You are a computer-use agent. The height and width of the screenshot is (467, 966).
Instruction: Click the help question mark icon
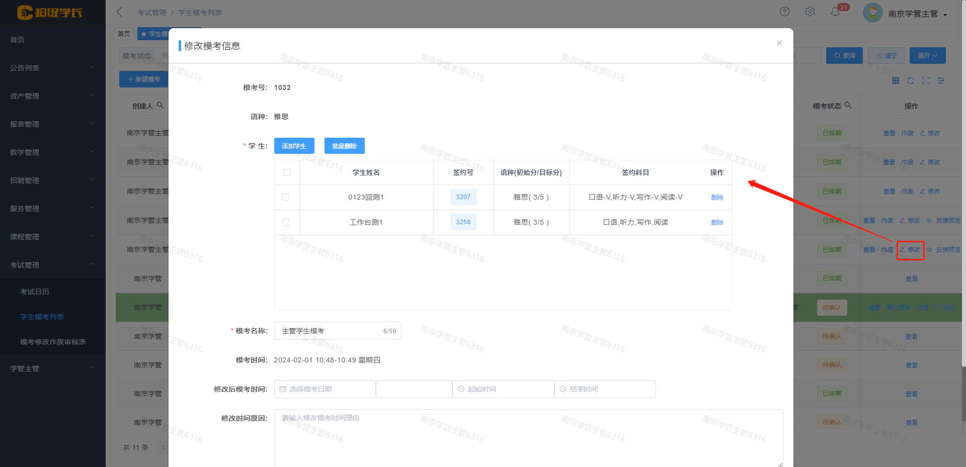pos(784,12)
